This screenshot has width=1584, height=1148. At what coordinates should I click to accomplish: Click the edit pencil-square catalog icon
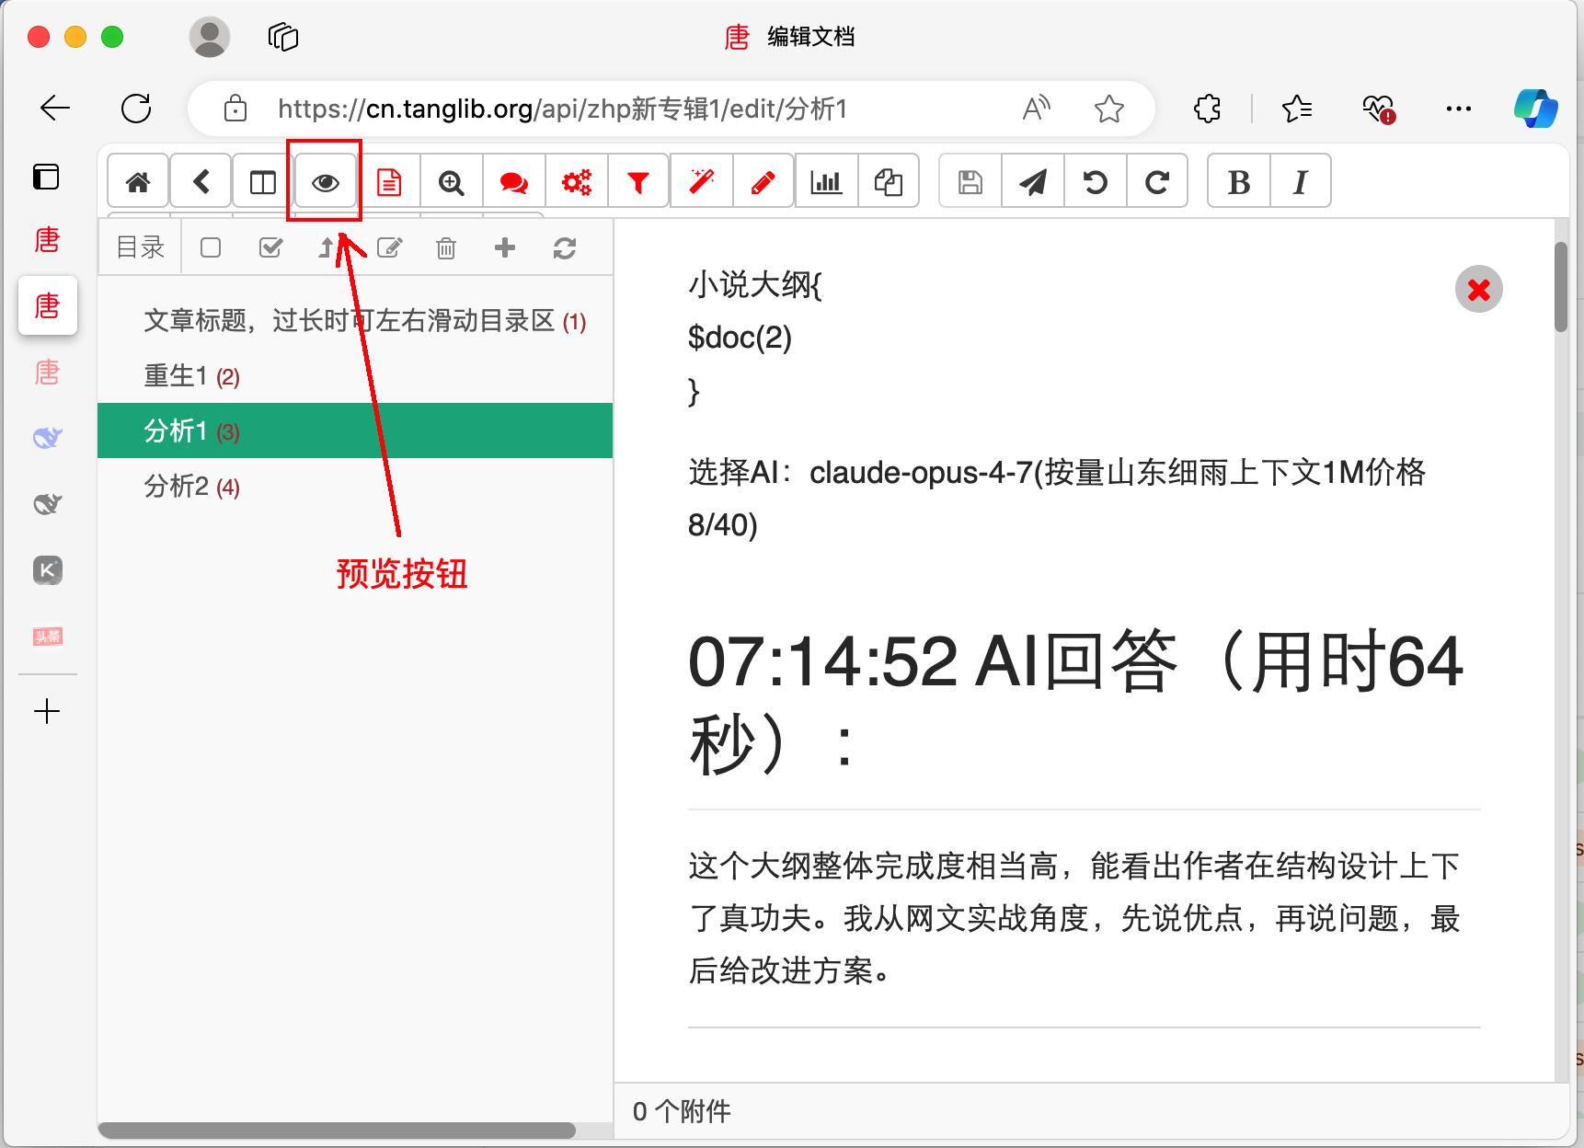coord(390,247)
